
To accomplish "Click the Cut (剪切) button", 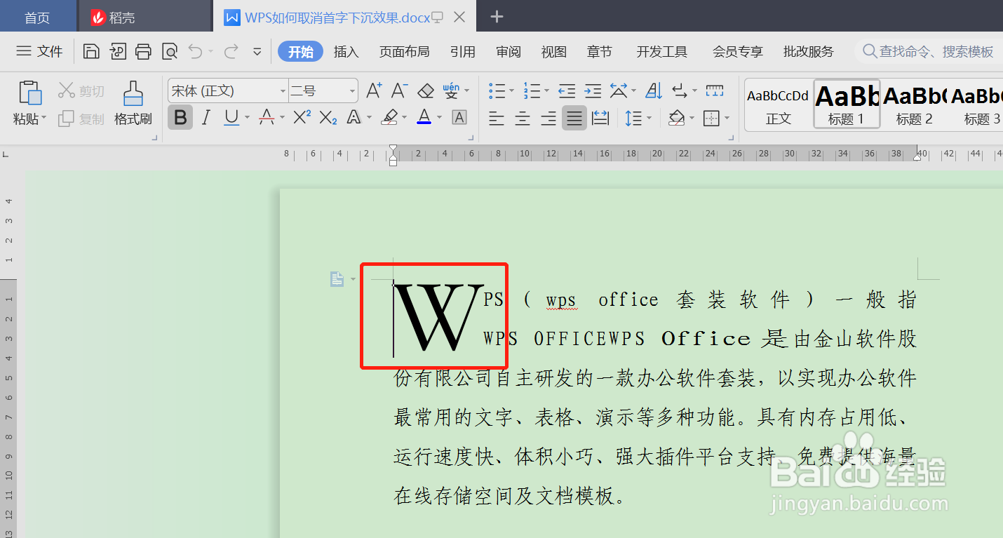I will pos(81,90).
